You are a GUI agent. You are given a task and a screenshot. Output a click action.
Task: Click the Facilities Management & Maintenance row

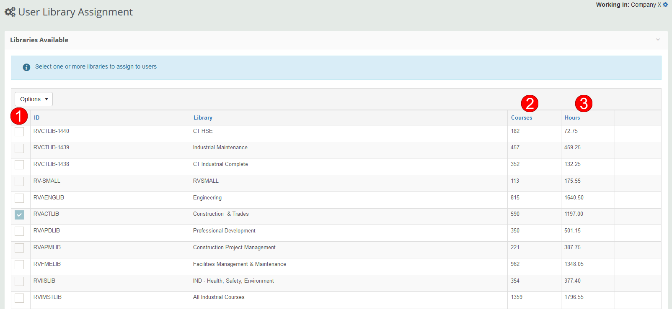click(x=240, y=264)
